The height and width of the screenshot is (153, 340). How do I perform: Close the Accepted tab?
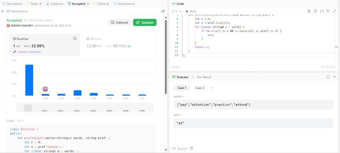(88, 4)
